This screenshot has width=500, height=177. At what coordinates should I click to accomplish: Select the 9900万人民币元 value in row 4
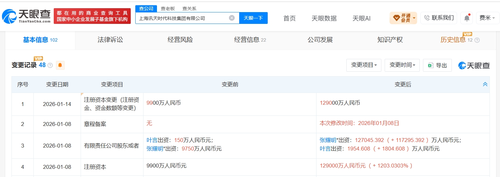click(166, 166)
